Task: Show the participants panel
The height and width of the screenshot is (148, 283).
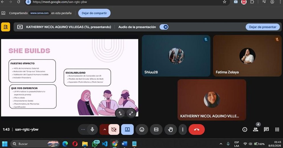Action: click(x=256, y=129)
